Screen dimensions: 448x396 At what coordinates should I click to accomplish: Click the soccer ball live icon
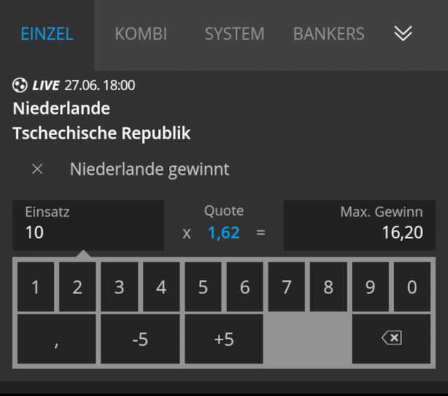click(x=20, y=85)
